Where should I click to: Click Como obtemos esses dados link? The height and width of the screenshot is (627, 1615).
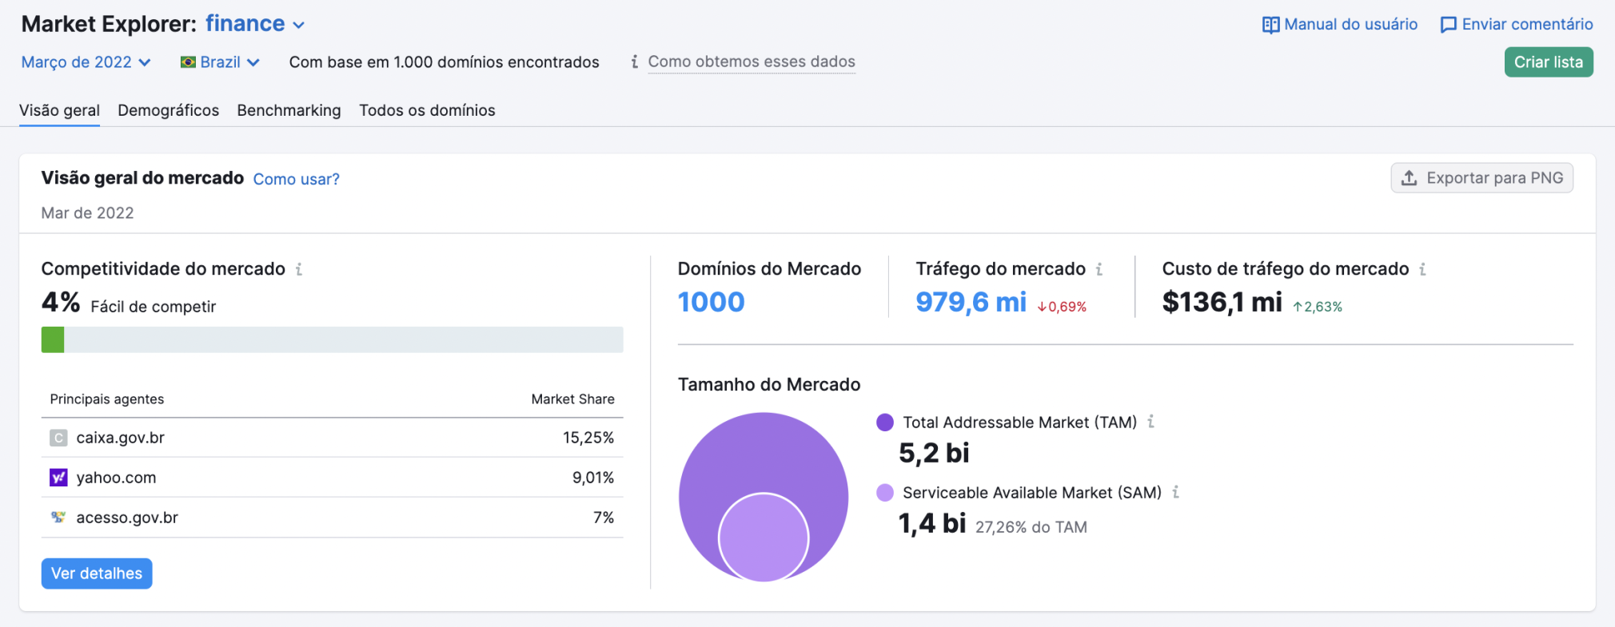[752, 62]
